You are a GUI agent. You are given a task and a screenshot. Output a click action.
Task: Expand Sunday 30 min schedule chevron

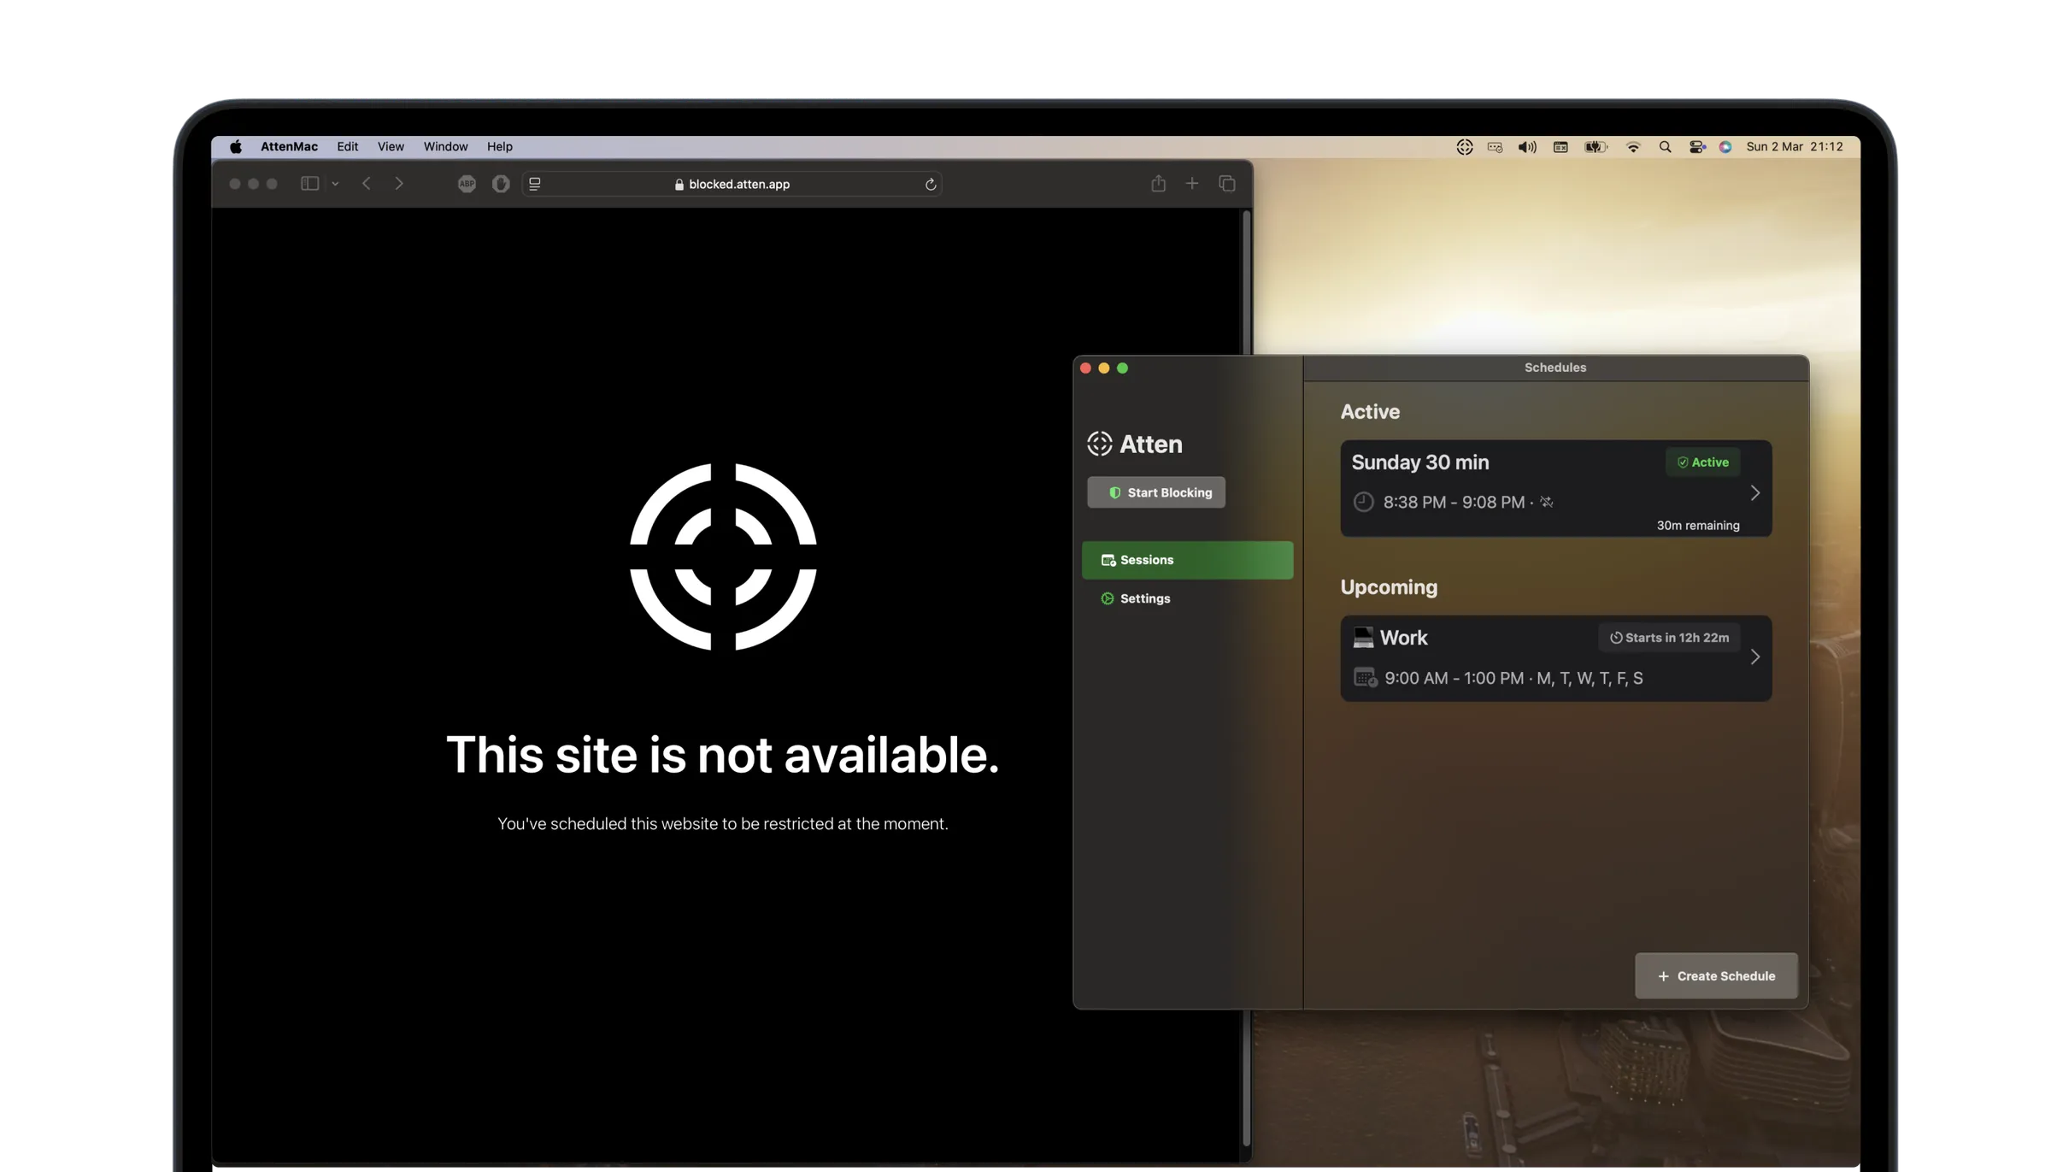click(1755, 493)
